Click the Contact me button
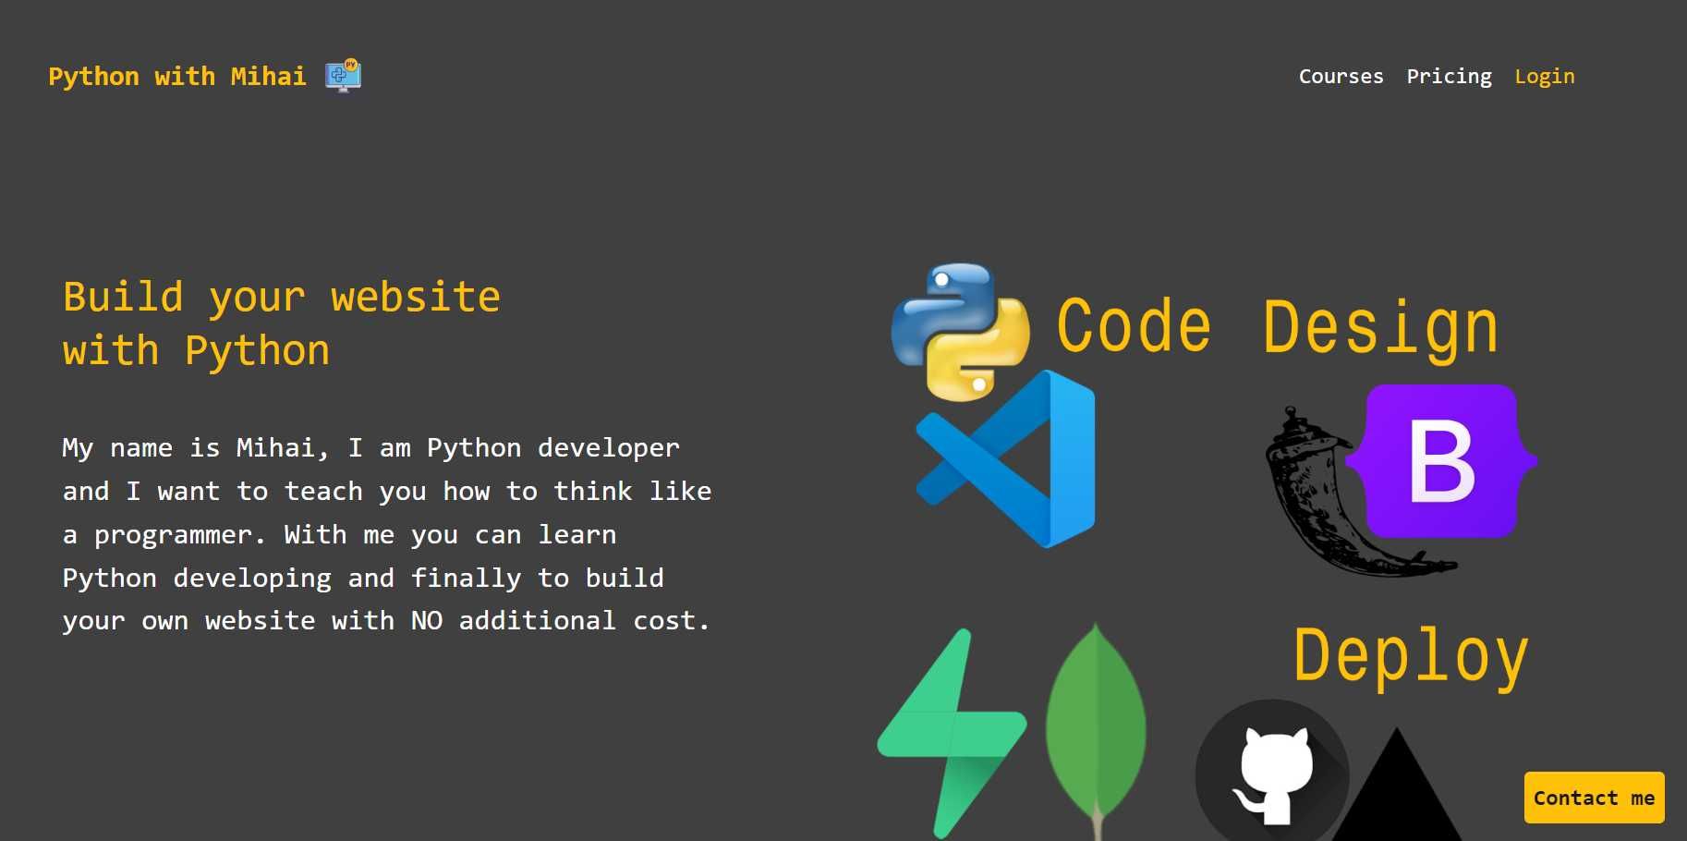This screenshot has height=841, width=1687. point(1594,798)
